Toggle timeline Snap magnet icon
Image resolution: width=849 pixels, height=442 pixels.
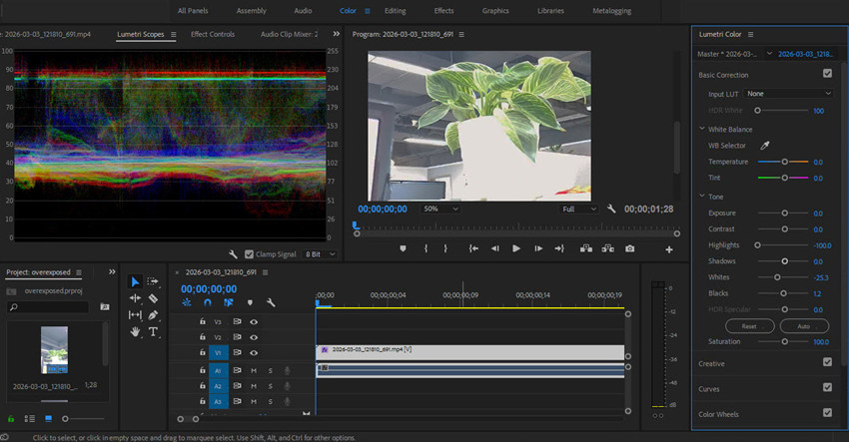tap(208, 302)
